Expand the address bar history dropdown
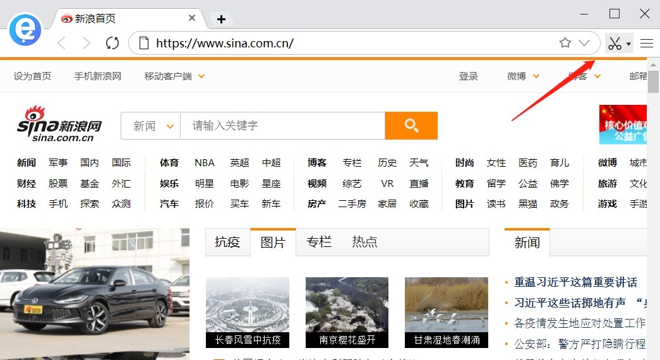The height and width of the screenshot is (360, 660). (x=585, y=43)
